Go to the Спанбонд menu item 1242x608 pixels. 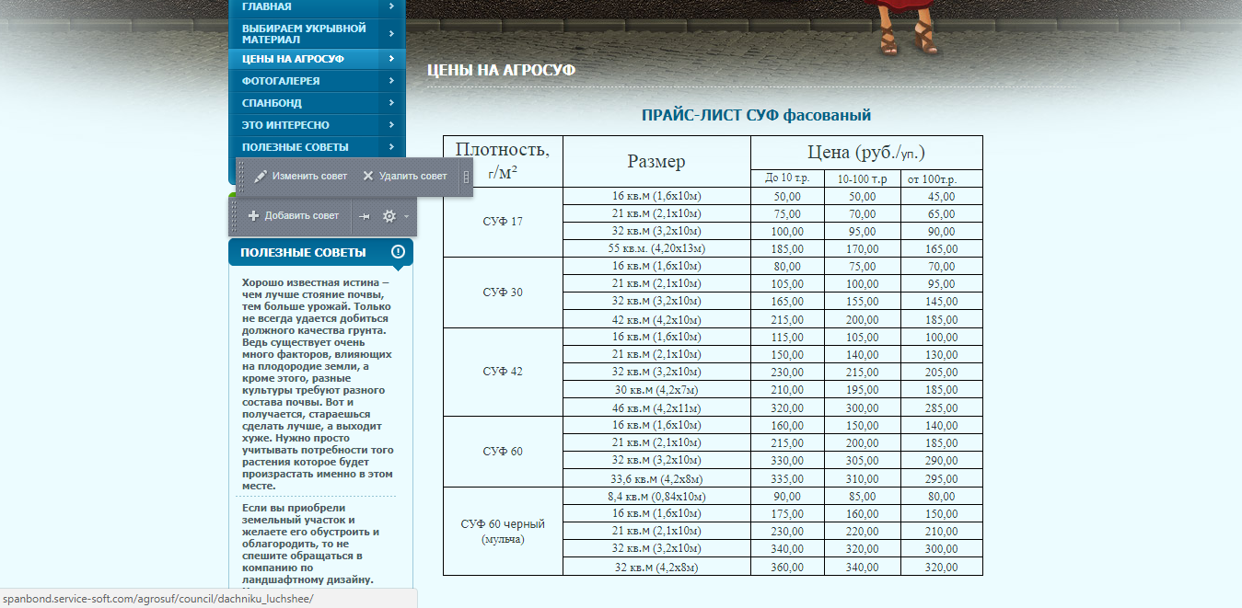pos(317,103)
